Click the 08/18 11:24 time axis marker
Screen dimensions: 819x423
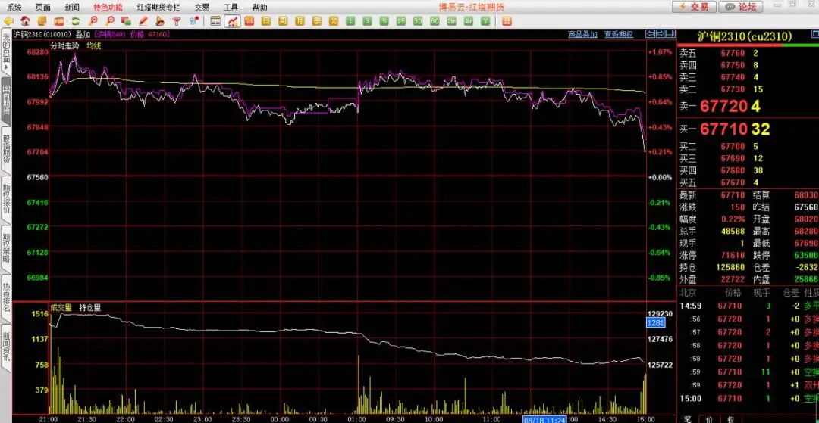coord(544,418)
